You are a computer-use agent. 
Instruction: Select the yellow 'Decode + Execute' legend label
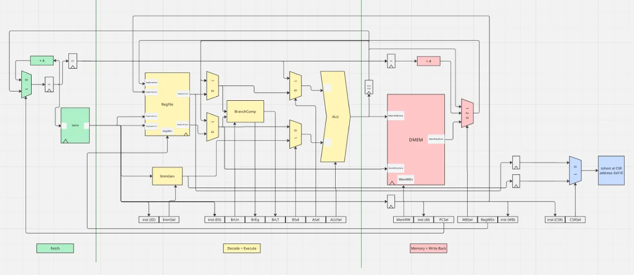point(241,248)
